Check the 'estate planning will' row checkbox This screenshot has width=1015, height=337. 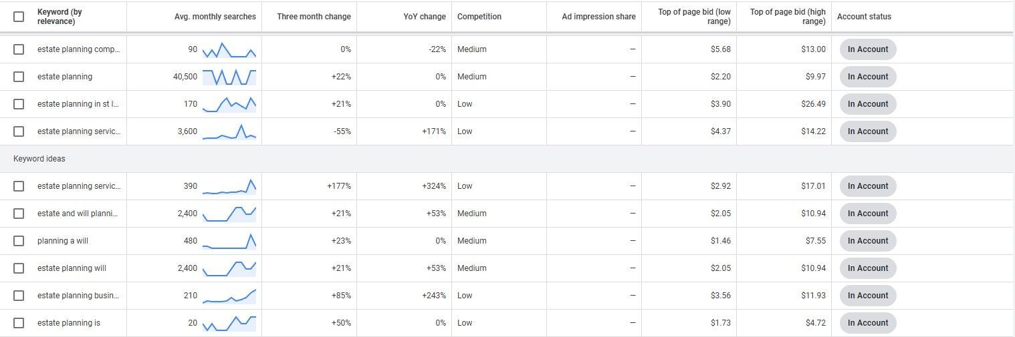[19, 268]
